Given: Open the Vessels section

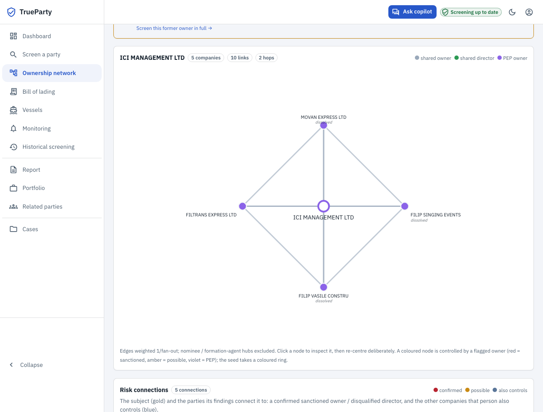Looking at the screenshot, I should click(x=52, y=110).
